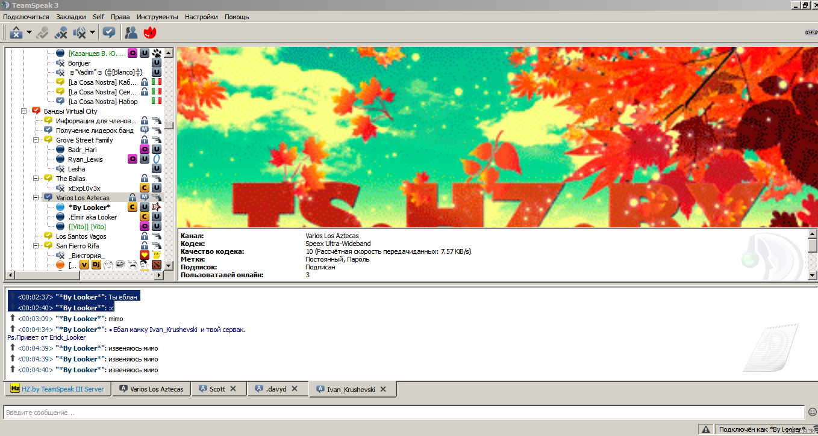The height and width of the screenshot is (436, 818).
Task: Switch to the Scott chat tab
Action: pos(217,389)
